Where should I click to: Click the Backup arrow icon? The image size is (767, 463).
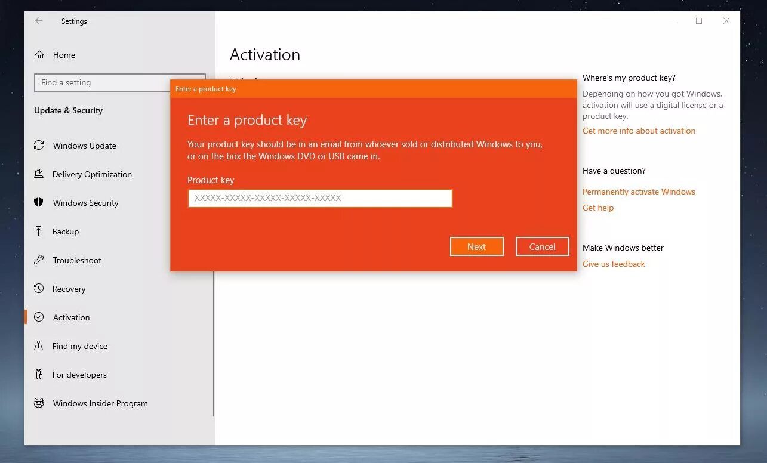pos(39,231)
